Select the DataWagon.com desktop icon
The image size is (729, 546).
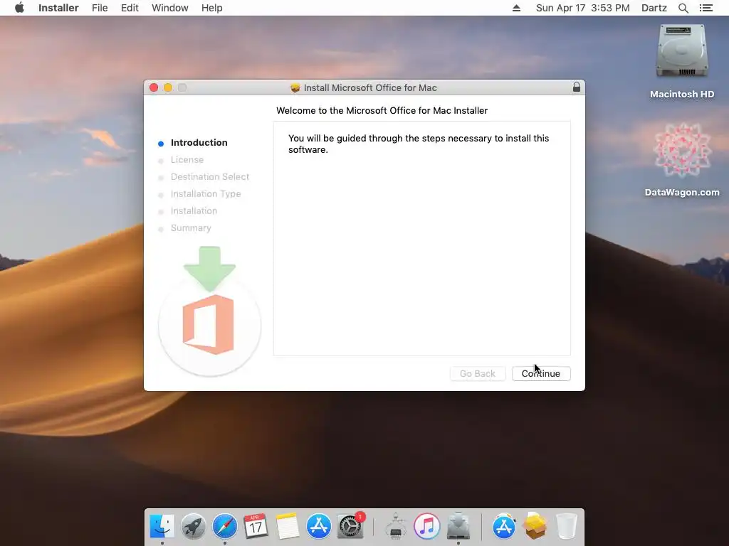pyautogui.click(x=681, y=160)
